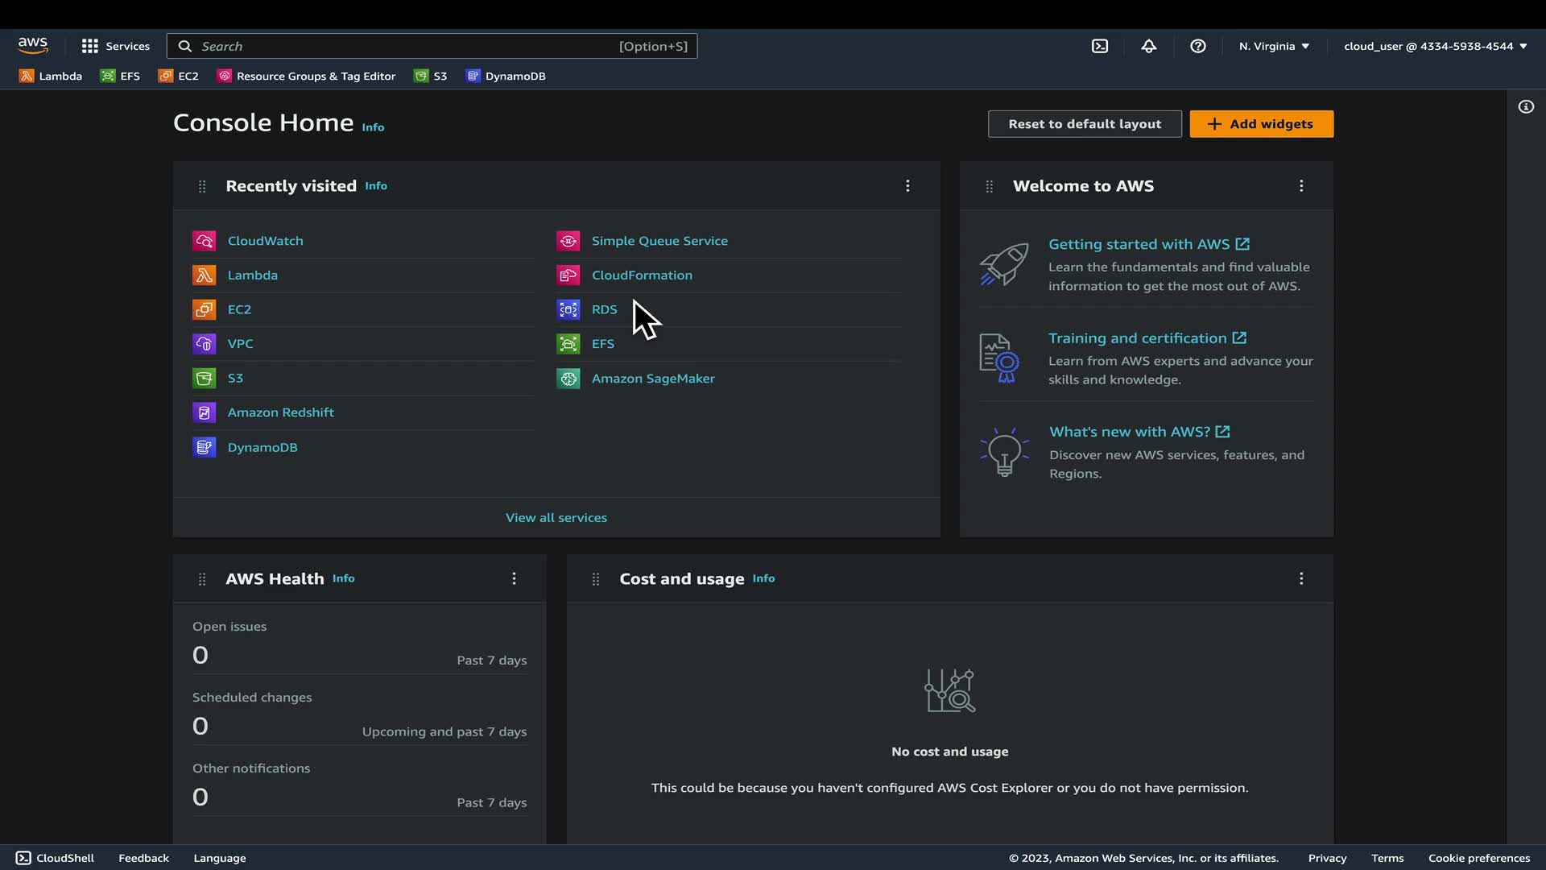Click the Add widgets button
Screen dimensions: 1546x870
click(x=1261, y=124)
